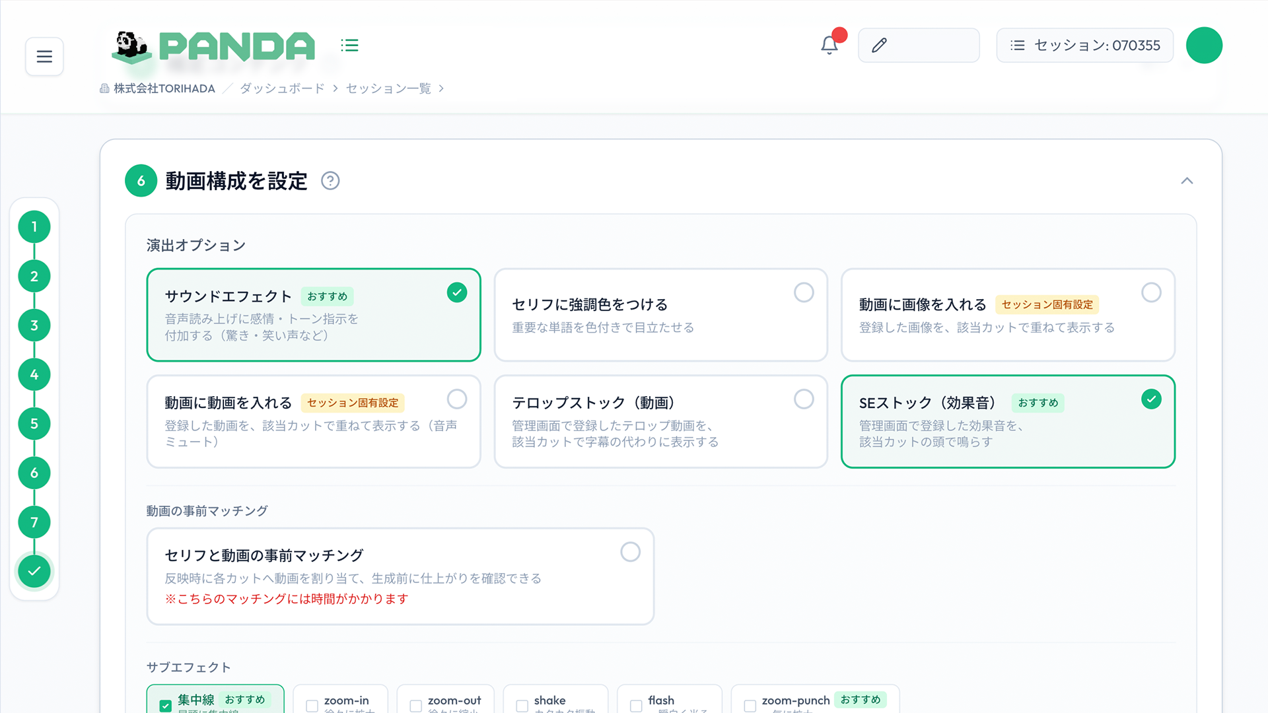Open the セッション: 070355 selector

click(x=1084, y=45)
